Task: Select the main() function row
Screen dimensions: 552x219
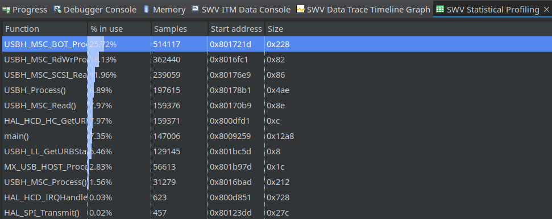Action: tap(277, 136)
